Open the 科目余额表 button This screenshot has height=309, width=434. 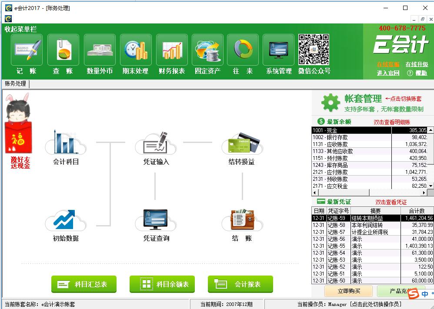click(x=162, y=284)
